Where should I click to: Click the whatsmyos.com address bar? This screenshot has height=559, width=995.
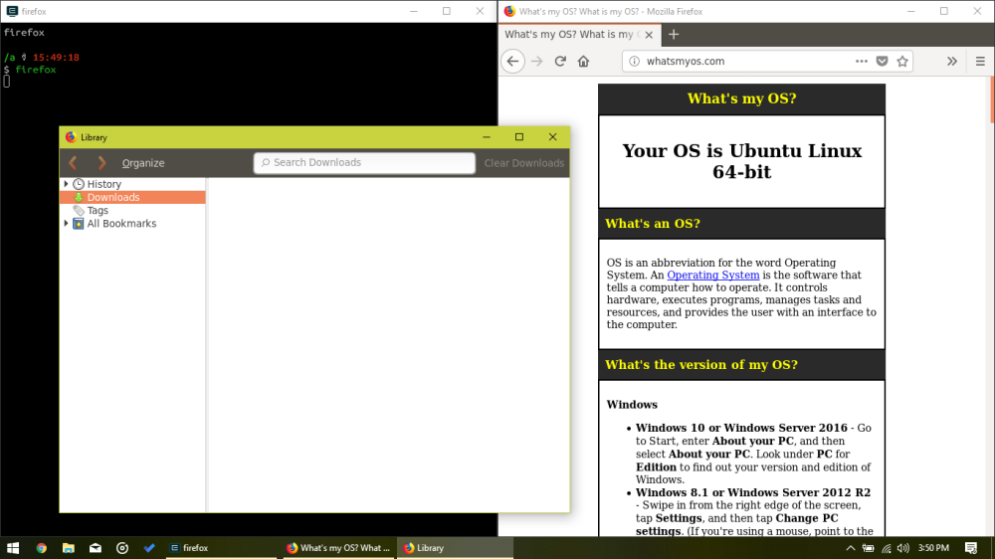pyautogui.click(x=745, y=61)
